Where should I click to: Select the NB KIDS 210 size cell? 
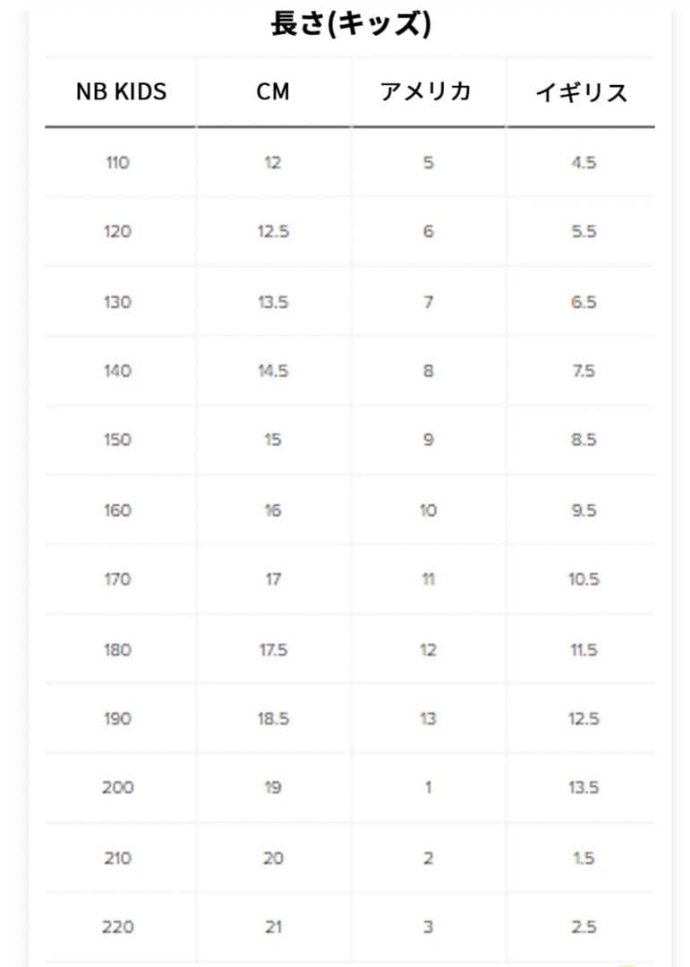117,858
